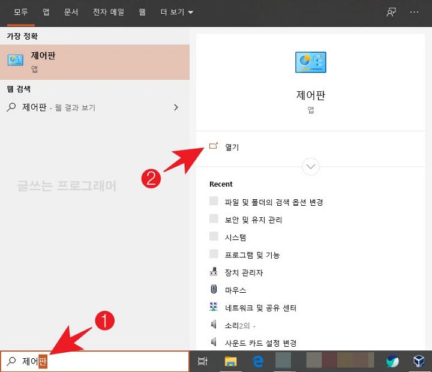Click the 네트워크 및 공유 센터 icon
The width and height of the screenshot is (432, 372).
point(214,307)
